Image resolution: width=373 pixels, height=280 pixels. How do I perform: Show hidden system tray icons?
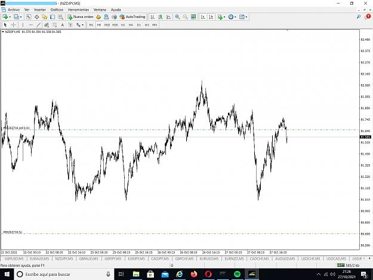pos(319,274)
